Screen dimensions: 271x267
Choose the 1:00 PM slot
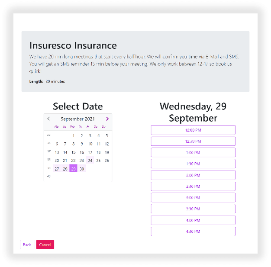point(193,152)
